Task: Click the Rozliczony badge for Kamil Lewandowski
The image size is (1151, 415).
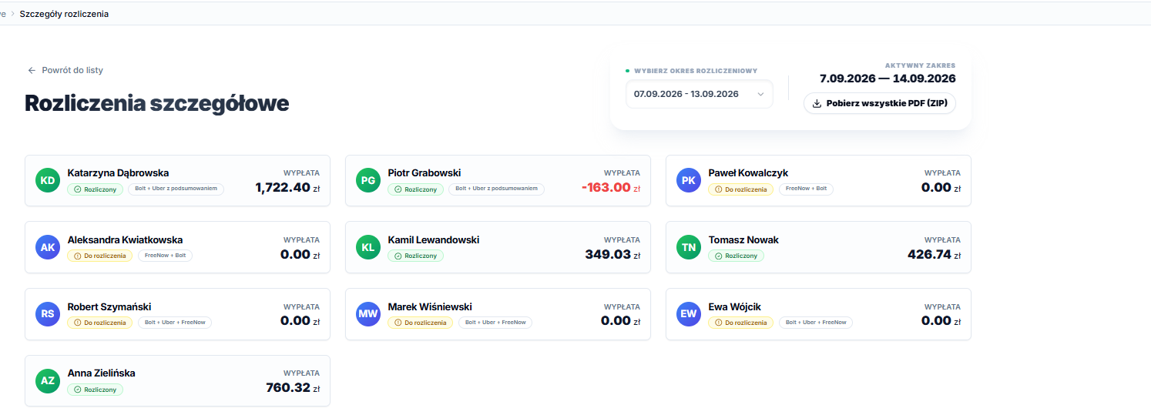Action: coord(416,256)
